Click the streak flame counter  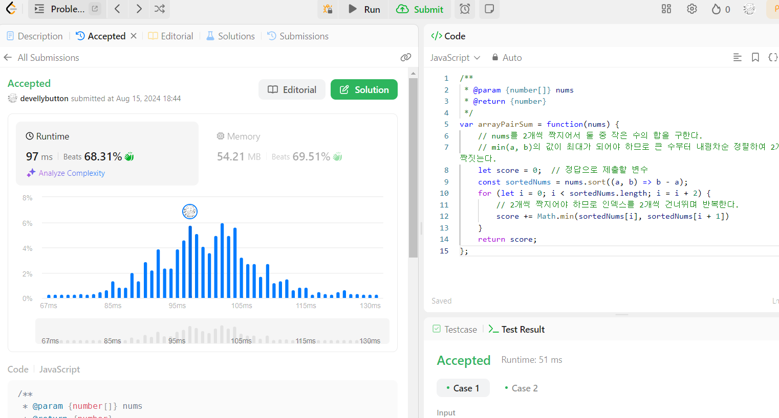coord(721,9)
